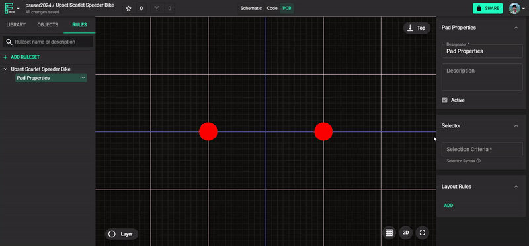
Task: Switch the view with the 2D button
Action: click(x=406, y=233)
